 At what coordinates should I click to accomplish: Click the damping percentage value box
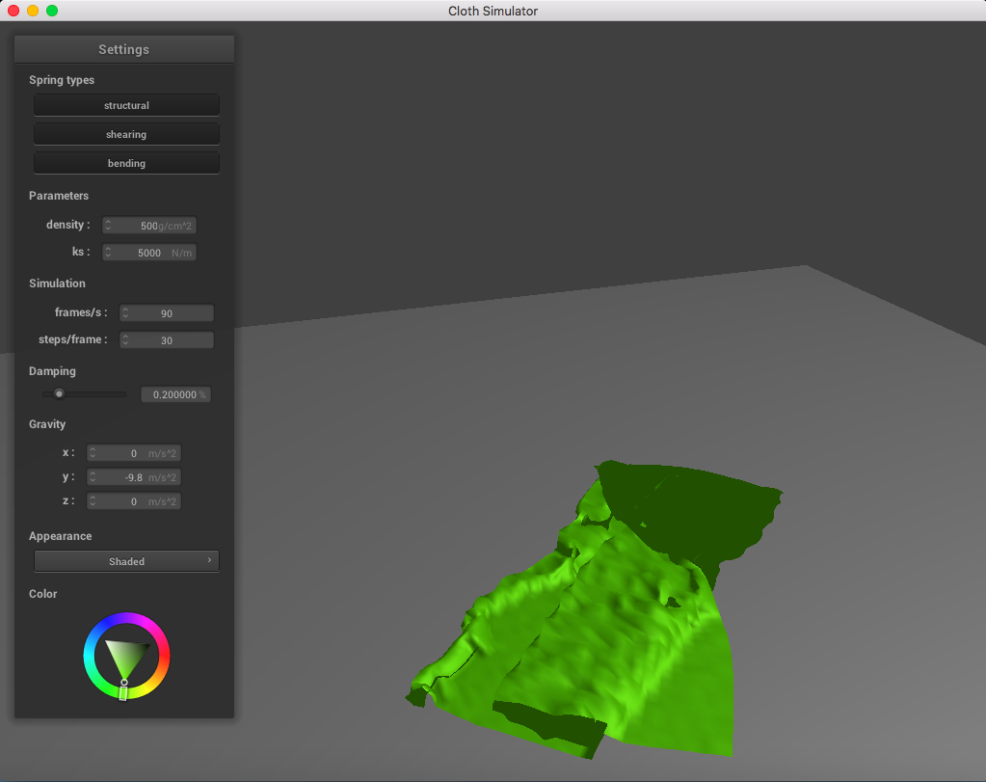coord(175,394)
